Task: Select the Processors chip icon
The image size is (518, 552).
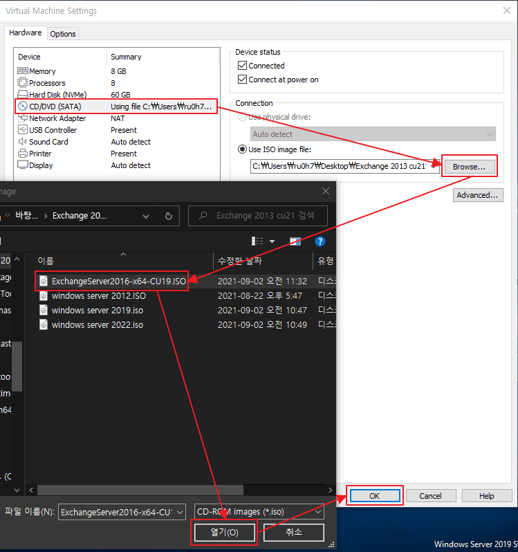Action: point(23,83)
